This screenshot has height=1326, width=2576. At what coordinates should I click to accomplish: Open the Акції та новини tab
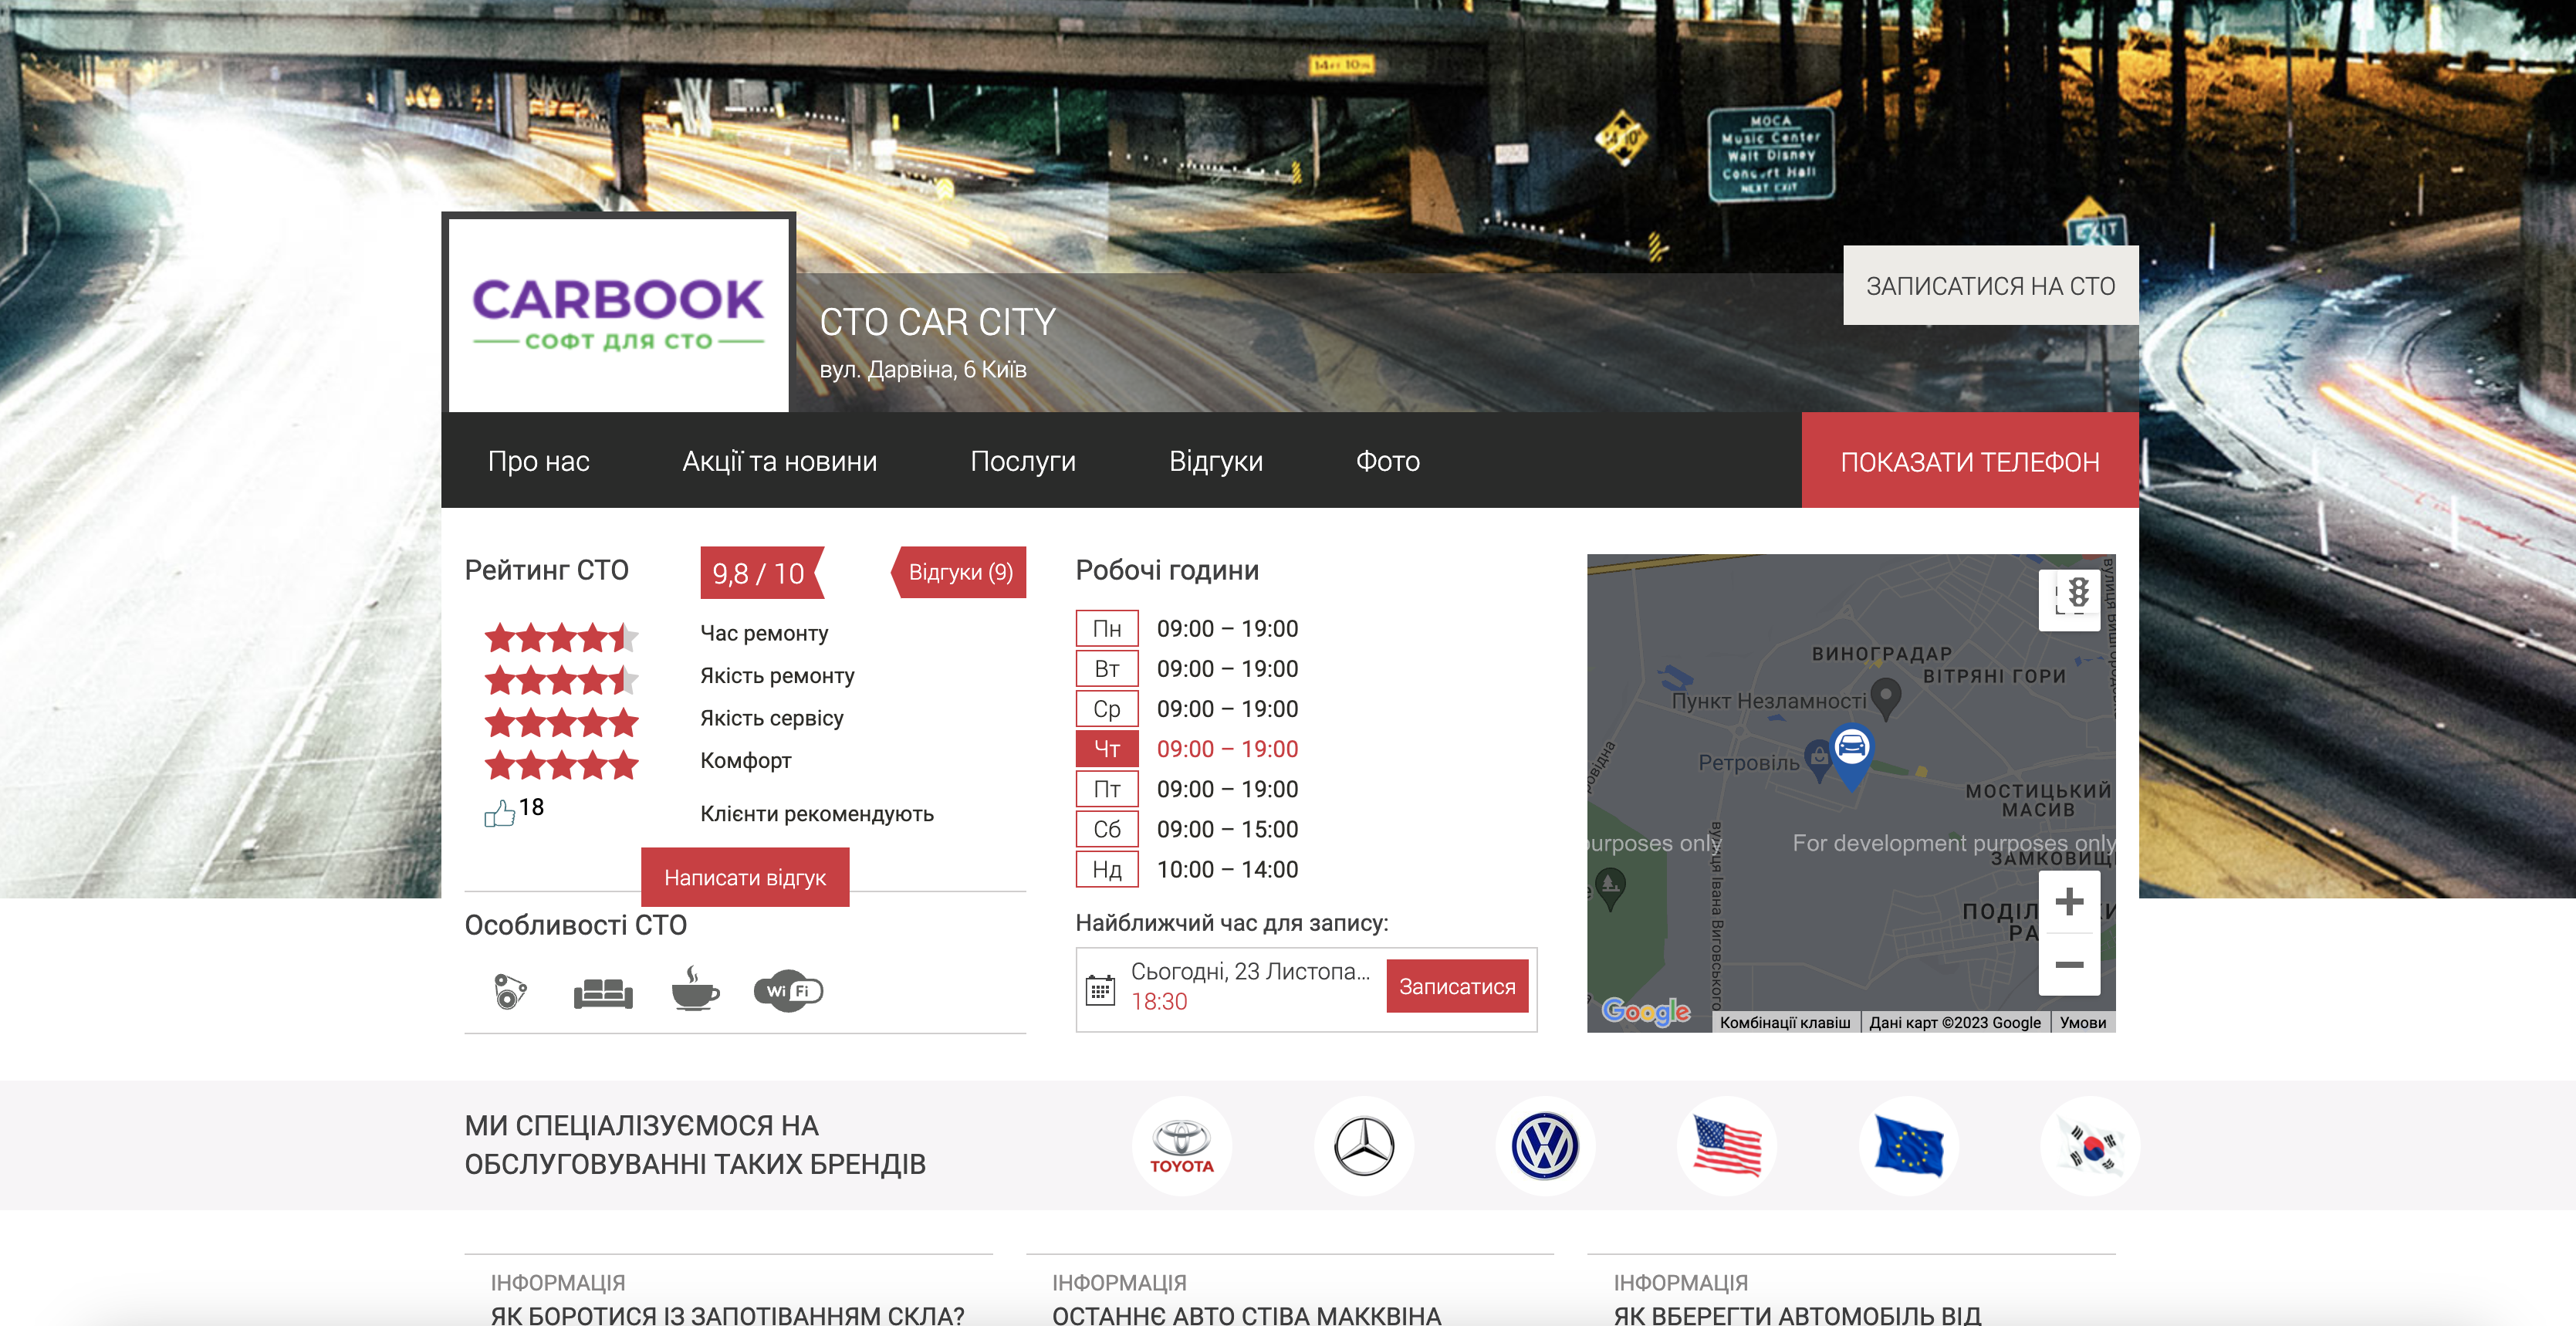[x=779, y=461]
